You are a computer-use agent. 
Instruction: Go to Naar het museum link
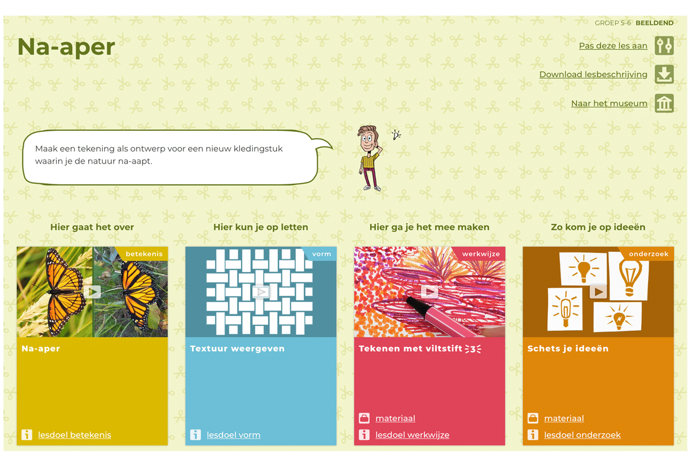(x=609, y=104)
